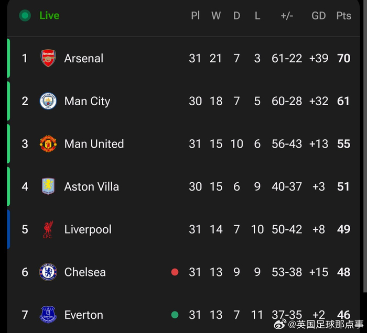
Task: Open the Liverpool team name
Action: pos(88,229)
